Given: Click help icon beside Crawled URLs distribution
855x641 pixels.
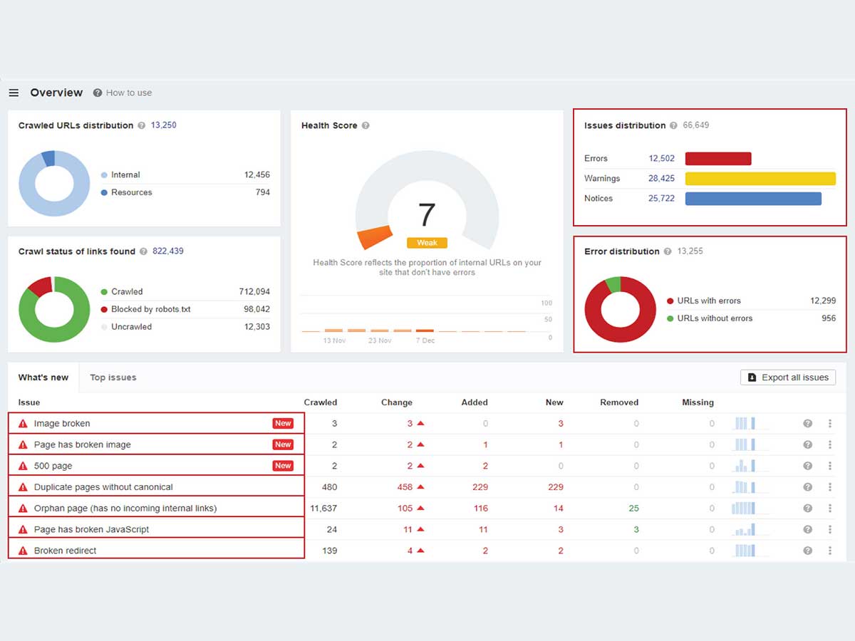Looking at the screenshot, I should [141, 125].
